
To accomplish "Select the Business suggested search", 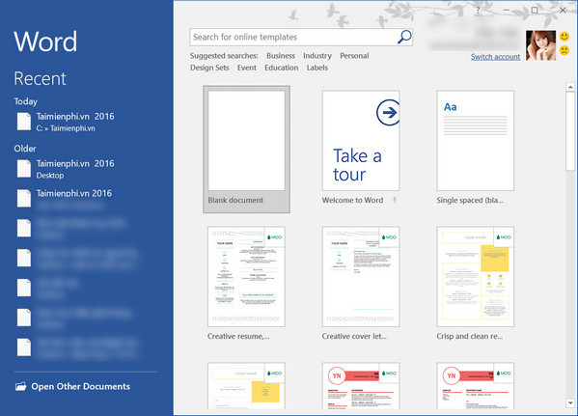I will click(x=281, y=56).
